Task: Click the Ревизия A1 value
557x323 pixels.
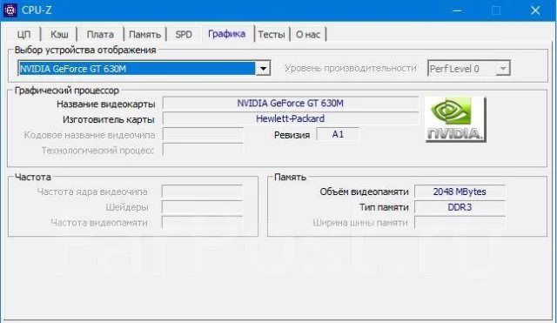Action: pos(338,134)
